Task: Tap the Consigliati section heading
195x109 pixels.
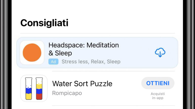Action: pos(44,23)
